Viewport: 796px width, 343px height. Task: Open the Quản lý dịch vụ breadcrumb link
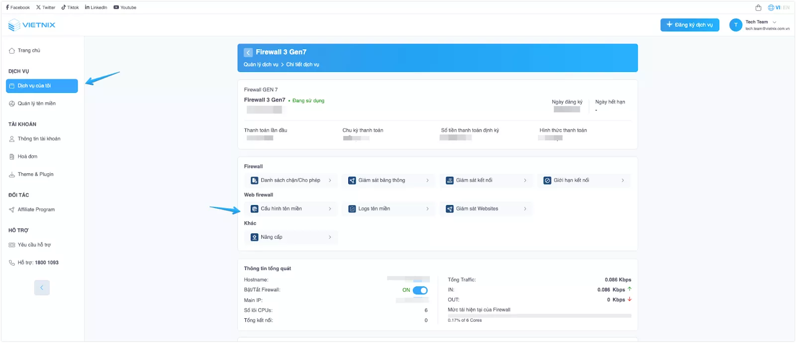261,65
